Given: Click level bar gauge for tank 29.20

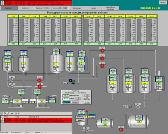Looking at the screenshot, I should 149,30.
